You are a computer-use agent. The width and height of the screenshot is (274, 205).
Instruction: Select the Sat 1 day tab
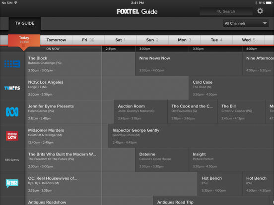pyautogui.click(x=121, y=40)
